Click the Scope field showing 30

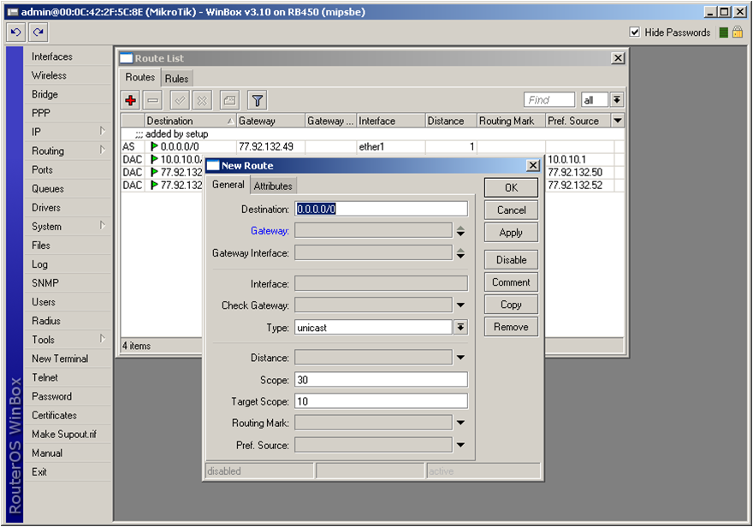[x=382, y=380]
